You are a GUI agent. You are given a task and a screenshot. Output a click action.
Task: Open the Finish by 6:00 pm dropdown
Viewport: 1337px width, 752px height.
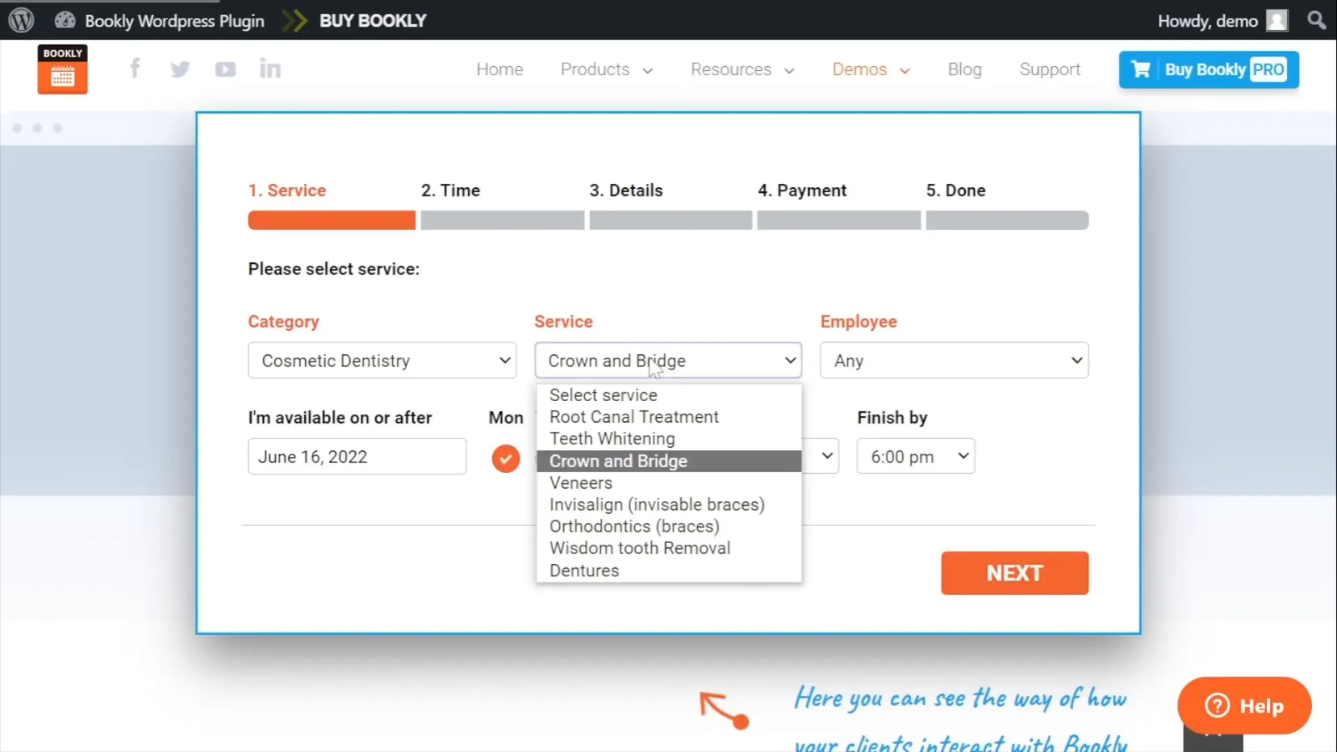click(x=916, y=456)
